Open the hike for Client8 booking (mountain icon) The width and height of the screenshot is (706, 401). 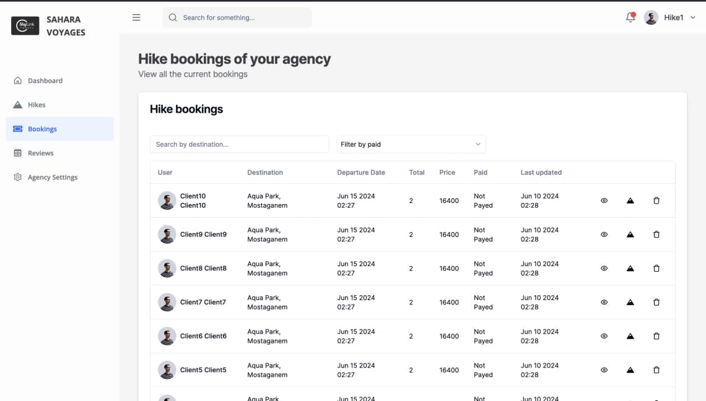[x=630, y=268]
